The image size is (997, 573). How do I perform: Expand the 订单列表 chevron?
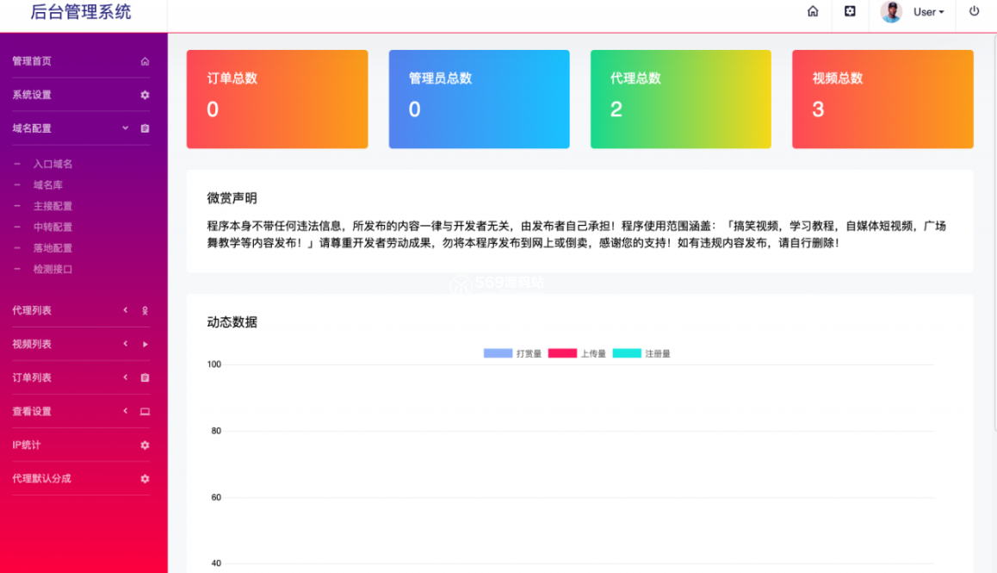[x=125, y=377]
